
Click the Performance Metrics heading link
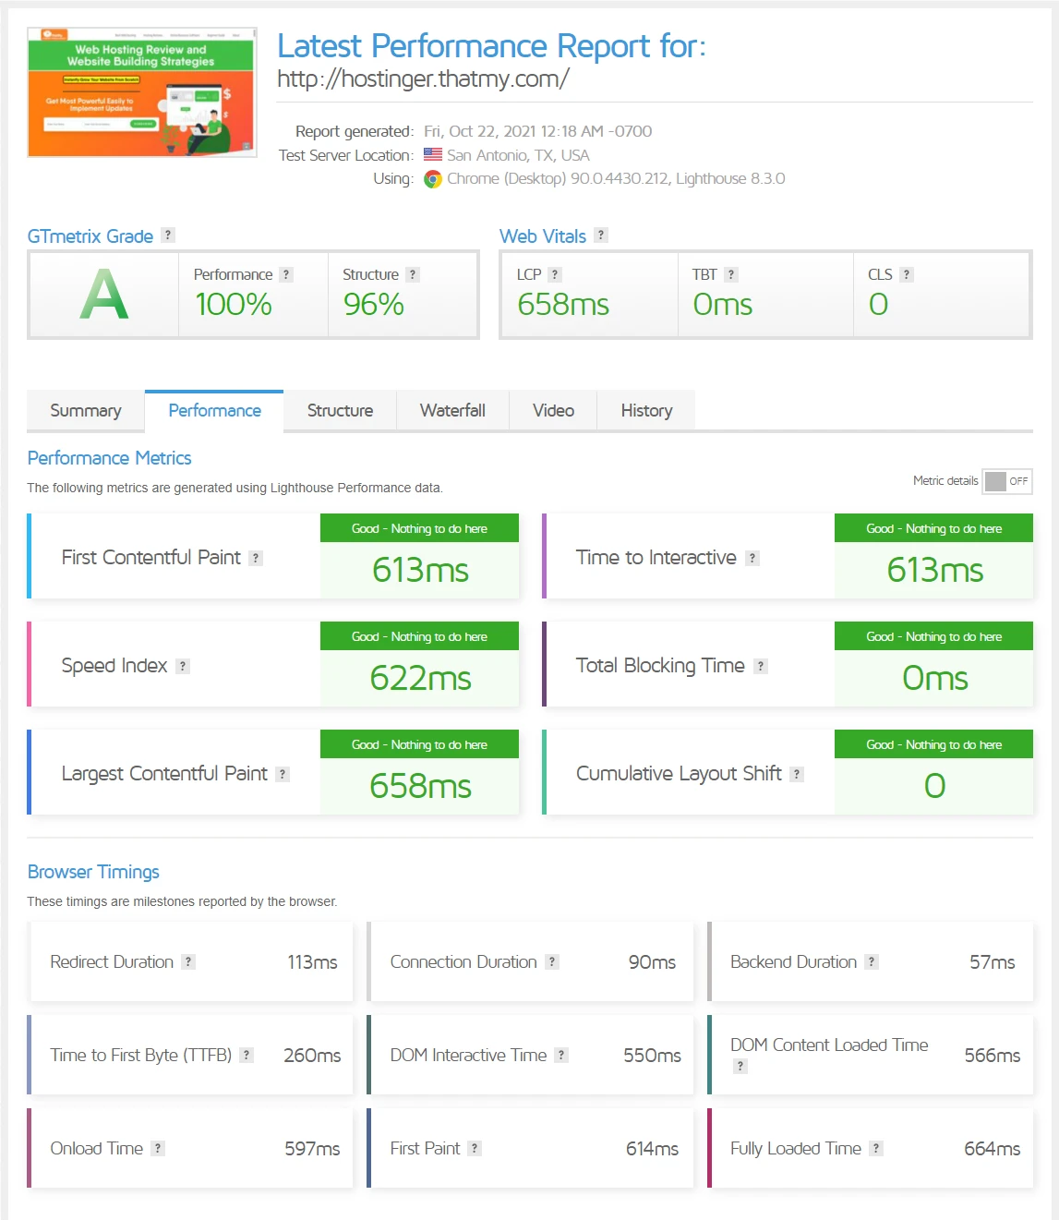point(109,457)
